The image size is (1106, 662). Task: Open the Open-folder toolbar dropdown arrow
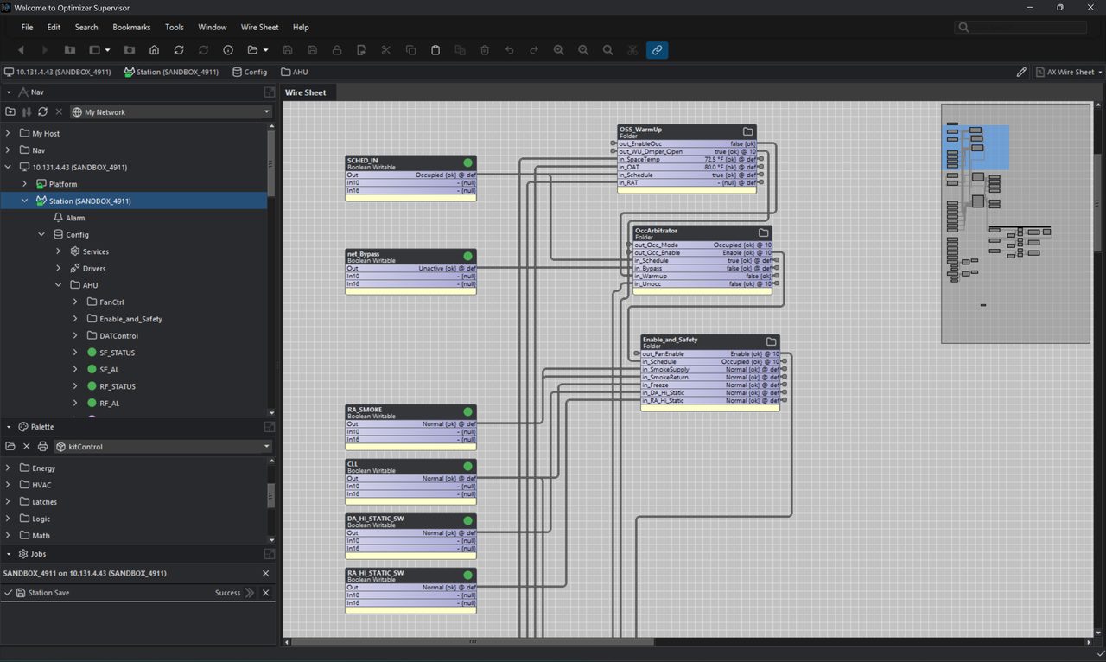[x=265, y=50]
